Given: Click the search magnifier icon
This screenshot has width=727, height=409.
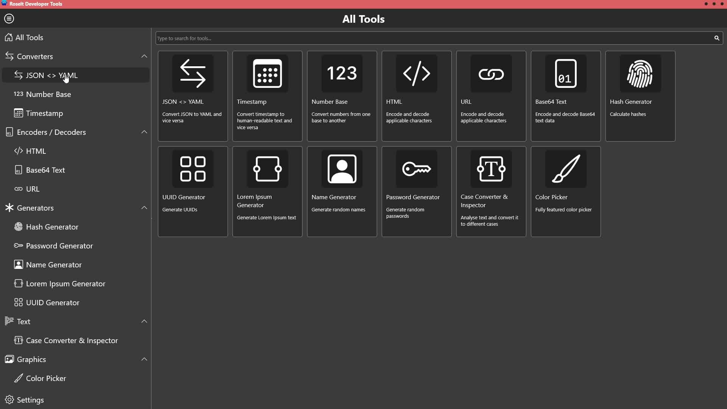Looking at the screenshot, I should click(x=716, y=38).
